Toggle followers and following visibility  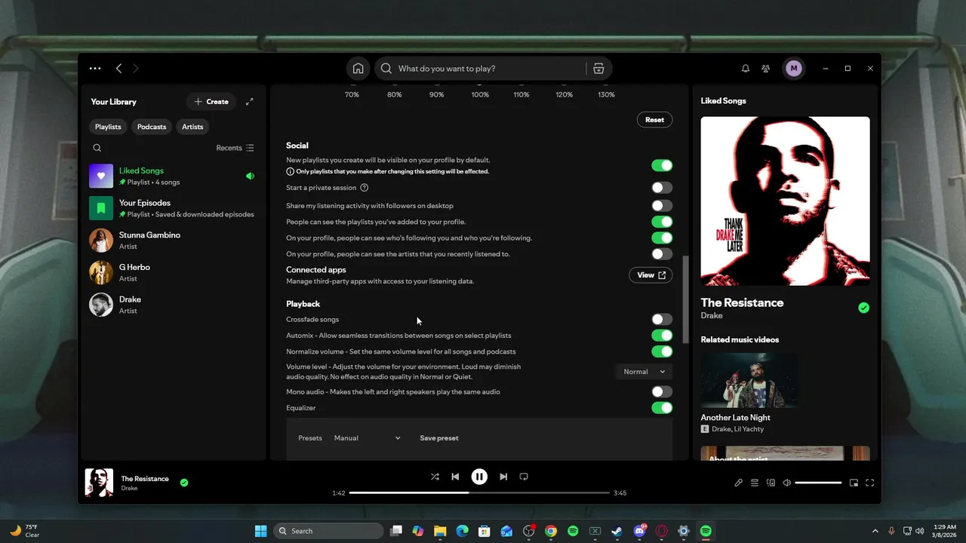(x=662, y=238)
